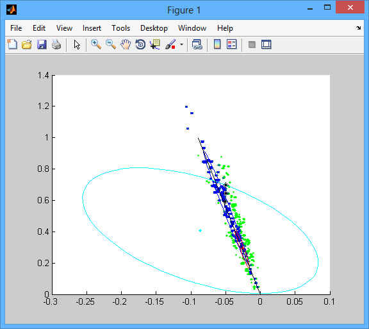
Task: Toggle the Brush data tool
Action: (170, 44)
